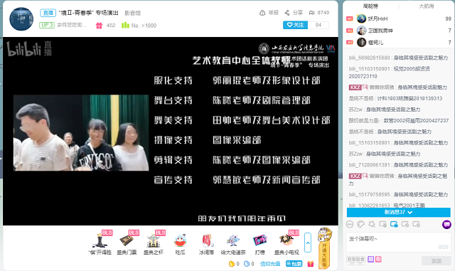Click the screen-with-pencil chat icon
The image size is (455, 271).
click(405, 224)
